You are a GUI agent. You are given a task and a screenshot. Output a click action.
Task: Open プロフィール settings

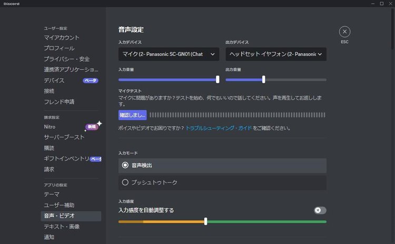59,48
